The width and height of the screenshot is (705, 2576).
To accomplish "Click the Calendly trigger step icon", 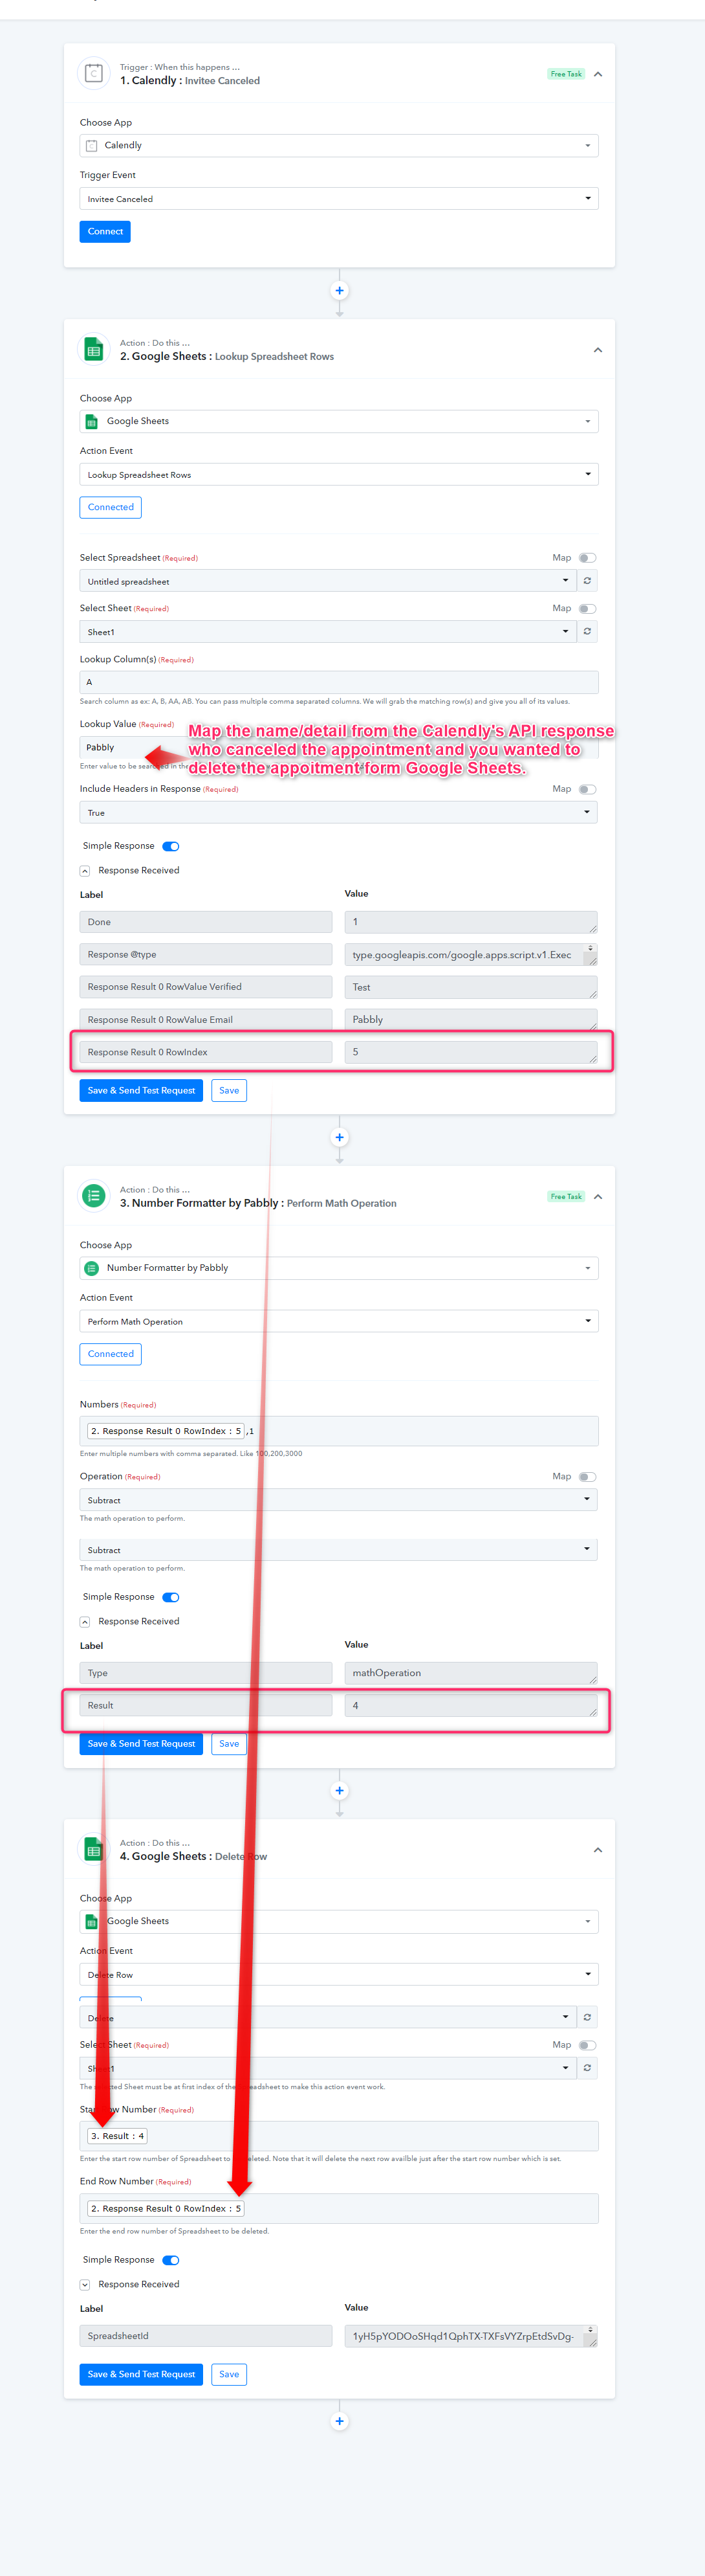I will pyautogui.click(x=94, y=73).
